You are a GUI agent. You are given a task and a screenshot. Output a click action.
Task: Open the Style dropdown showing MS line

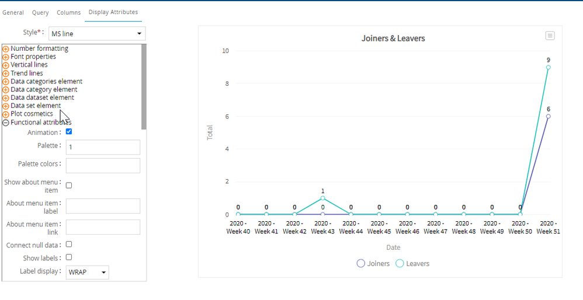tap(96, 34)
